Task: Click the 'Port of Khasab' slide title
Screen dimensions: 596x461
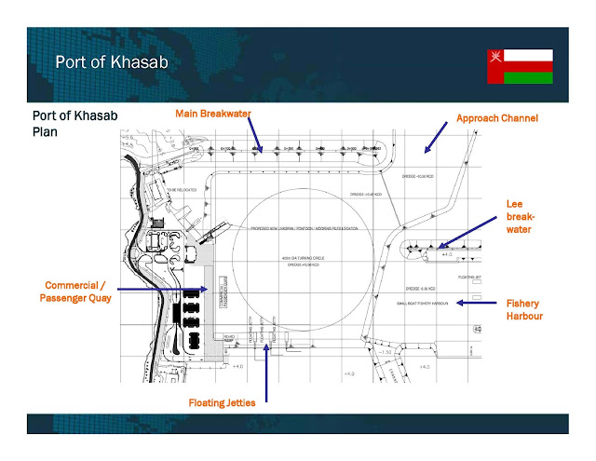Action: (112, 62)
